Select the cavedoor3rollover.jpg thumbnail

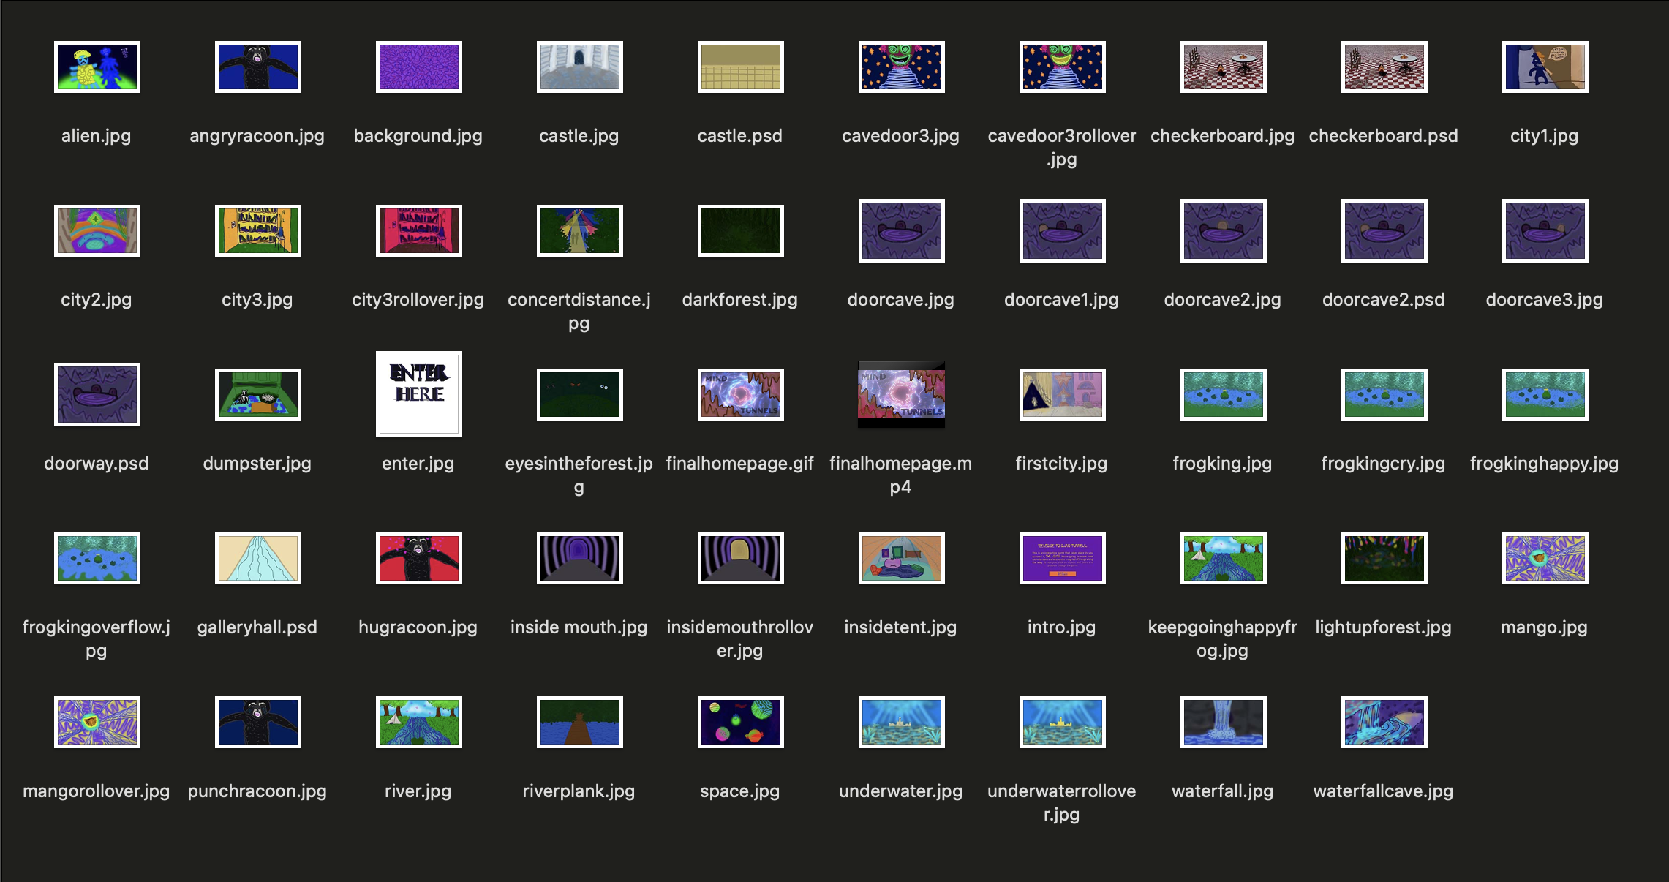[x=1062, y=67]
